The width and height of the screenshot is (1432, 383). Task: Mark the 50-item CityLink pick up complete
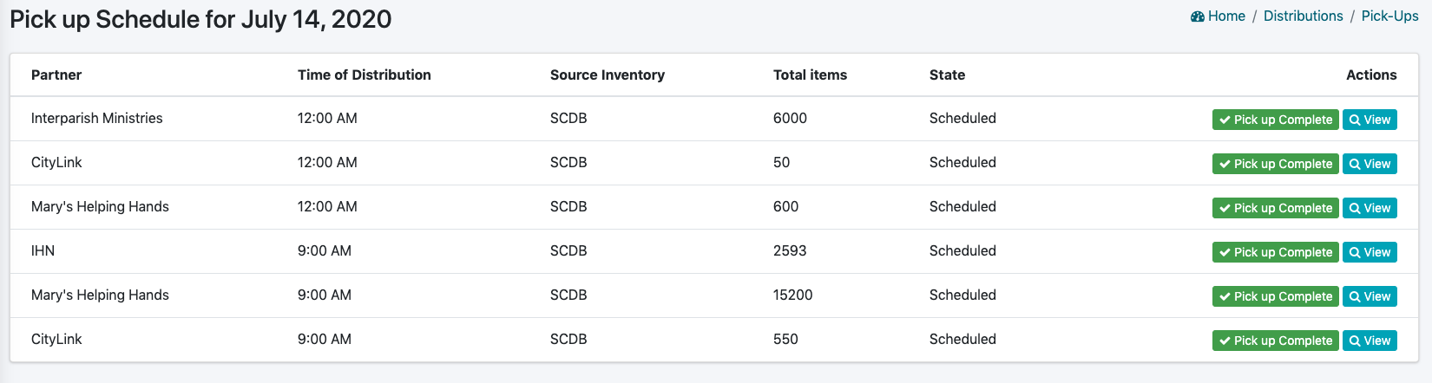point(1275,164)
